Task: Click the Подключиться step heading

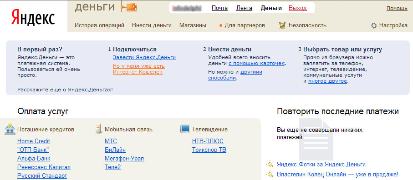Action: [135, 50]
